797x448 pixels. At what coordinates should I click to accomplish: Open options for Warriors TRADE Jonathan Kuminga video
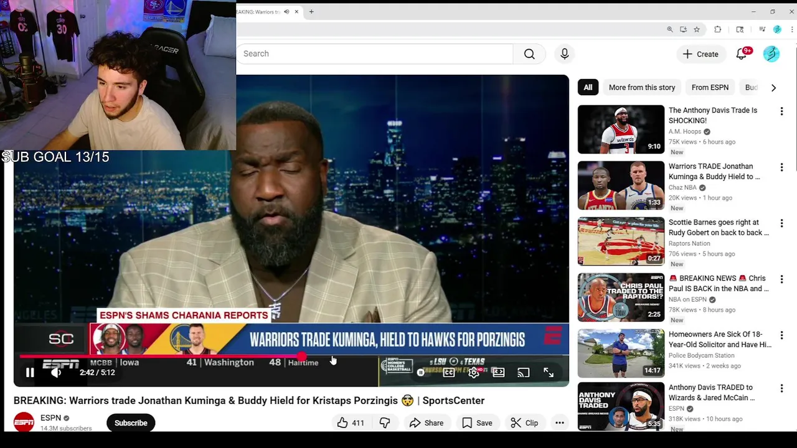pyautogui.click(x=781, y=167)
